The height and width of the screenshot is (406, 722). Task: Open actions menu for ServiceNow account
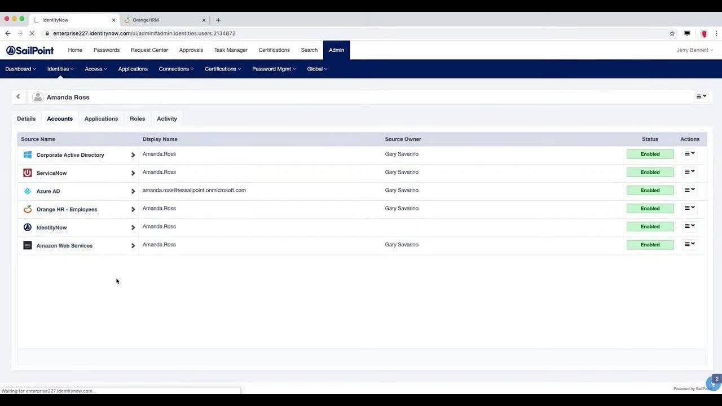689,171
